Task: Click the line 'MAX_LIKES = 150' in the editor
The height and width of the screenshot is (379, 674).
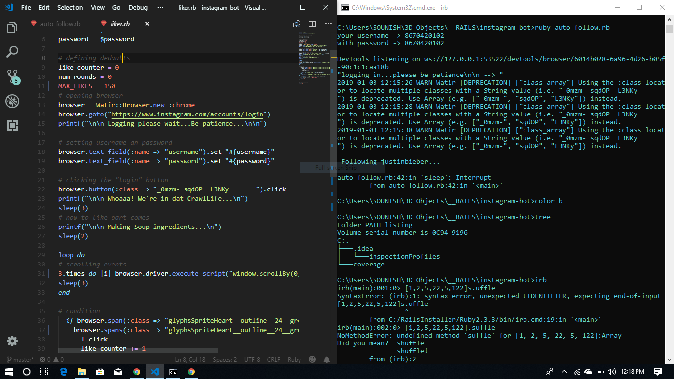Action: (87, 86)
